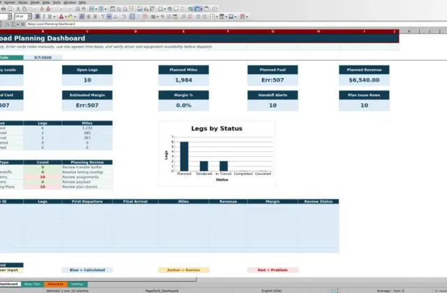Toggle Underline formatting
Screen dimensions: 447x293
(x=50, y=17)
